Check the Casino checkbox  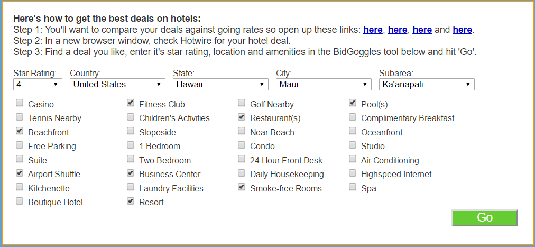pyautogui.click(x=20, y=104)
